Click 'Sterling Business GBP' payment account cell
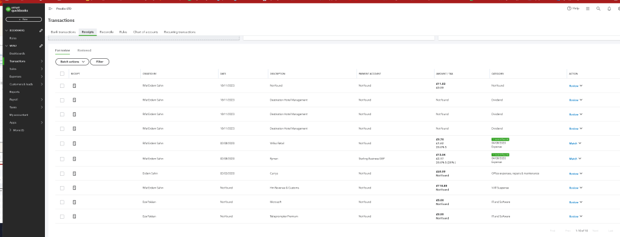This screenshot has height=237, width=620. [371, 159]
